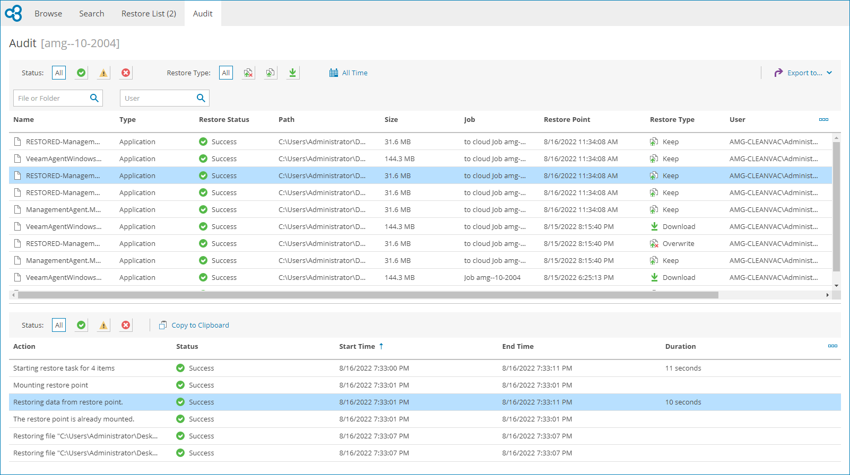The image size is (850, 475).
Task: Toggle the All status filter in top panel
Action: coord(59,73)
